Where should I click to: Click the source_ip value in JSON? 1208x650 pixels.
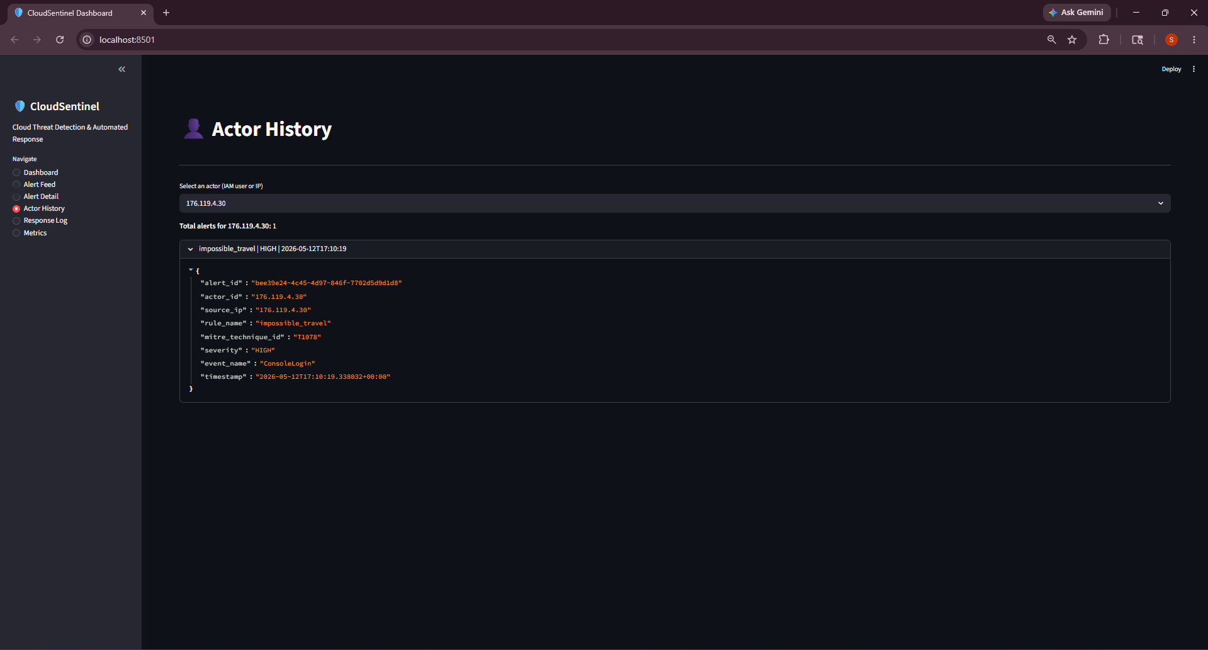click(283, 310)
